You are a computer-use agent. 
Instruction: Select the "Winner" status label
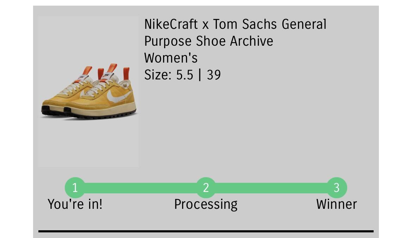click(337, 204)
